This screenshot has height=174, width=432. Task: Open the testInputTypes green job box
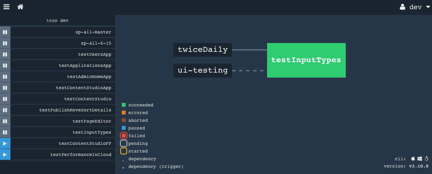point(306,60)
